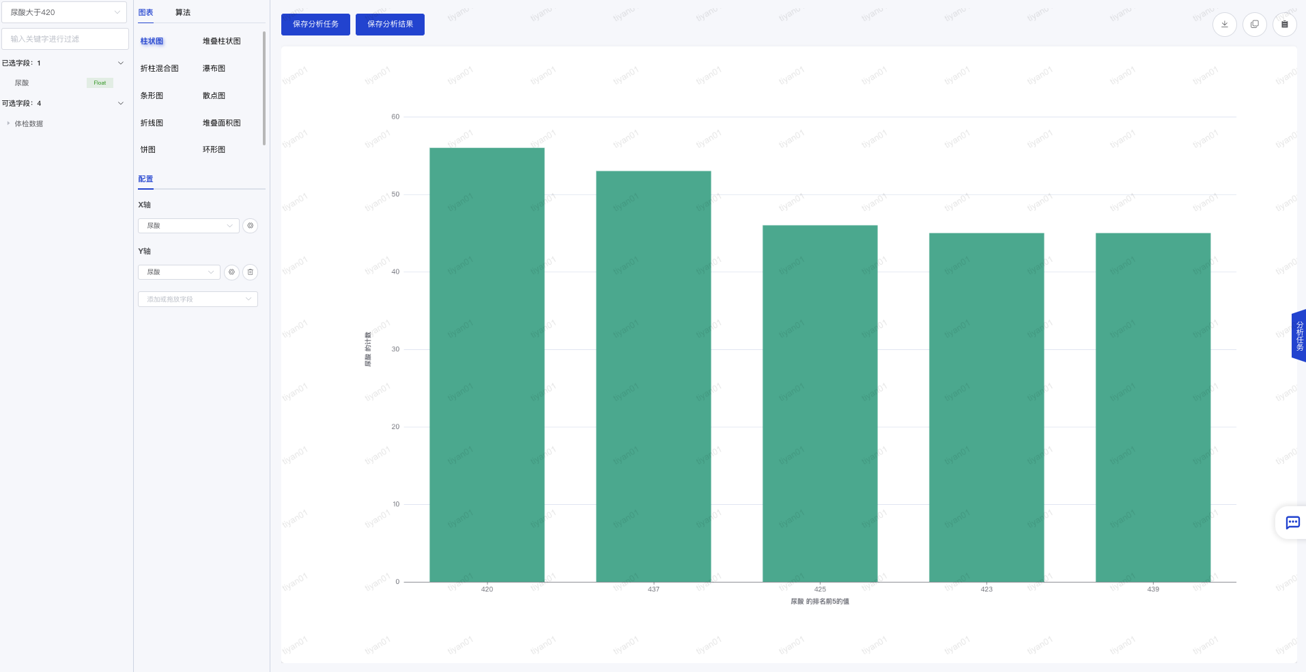Delete the Y轴 field with trash icon

tap(251, 272)
